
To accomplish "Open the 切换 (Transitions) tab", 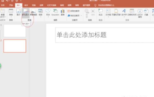I will [34, 5].
